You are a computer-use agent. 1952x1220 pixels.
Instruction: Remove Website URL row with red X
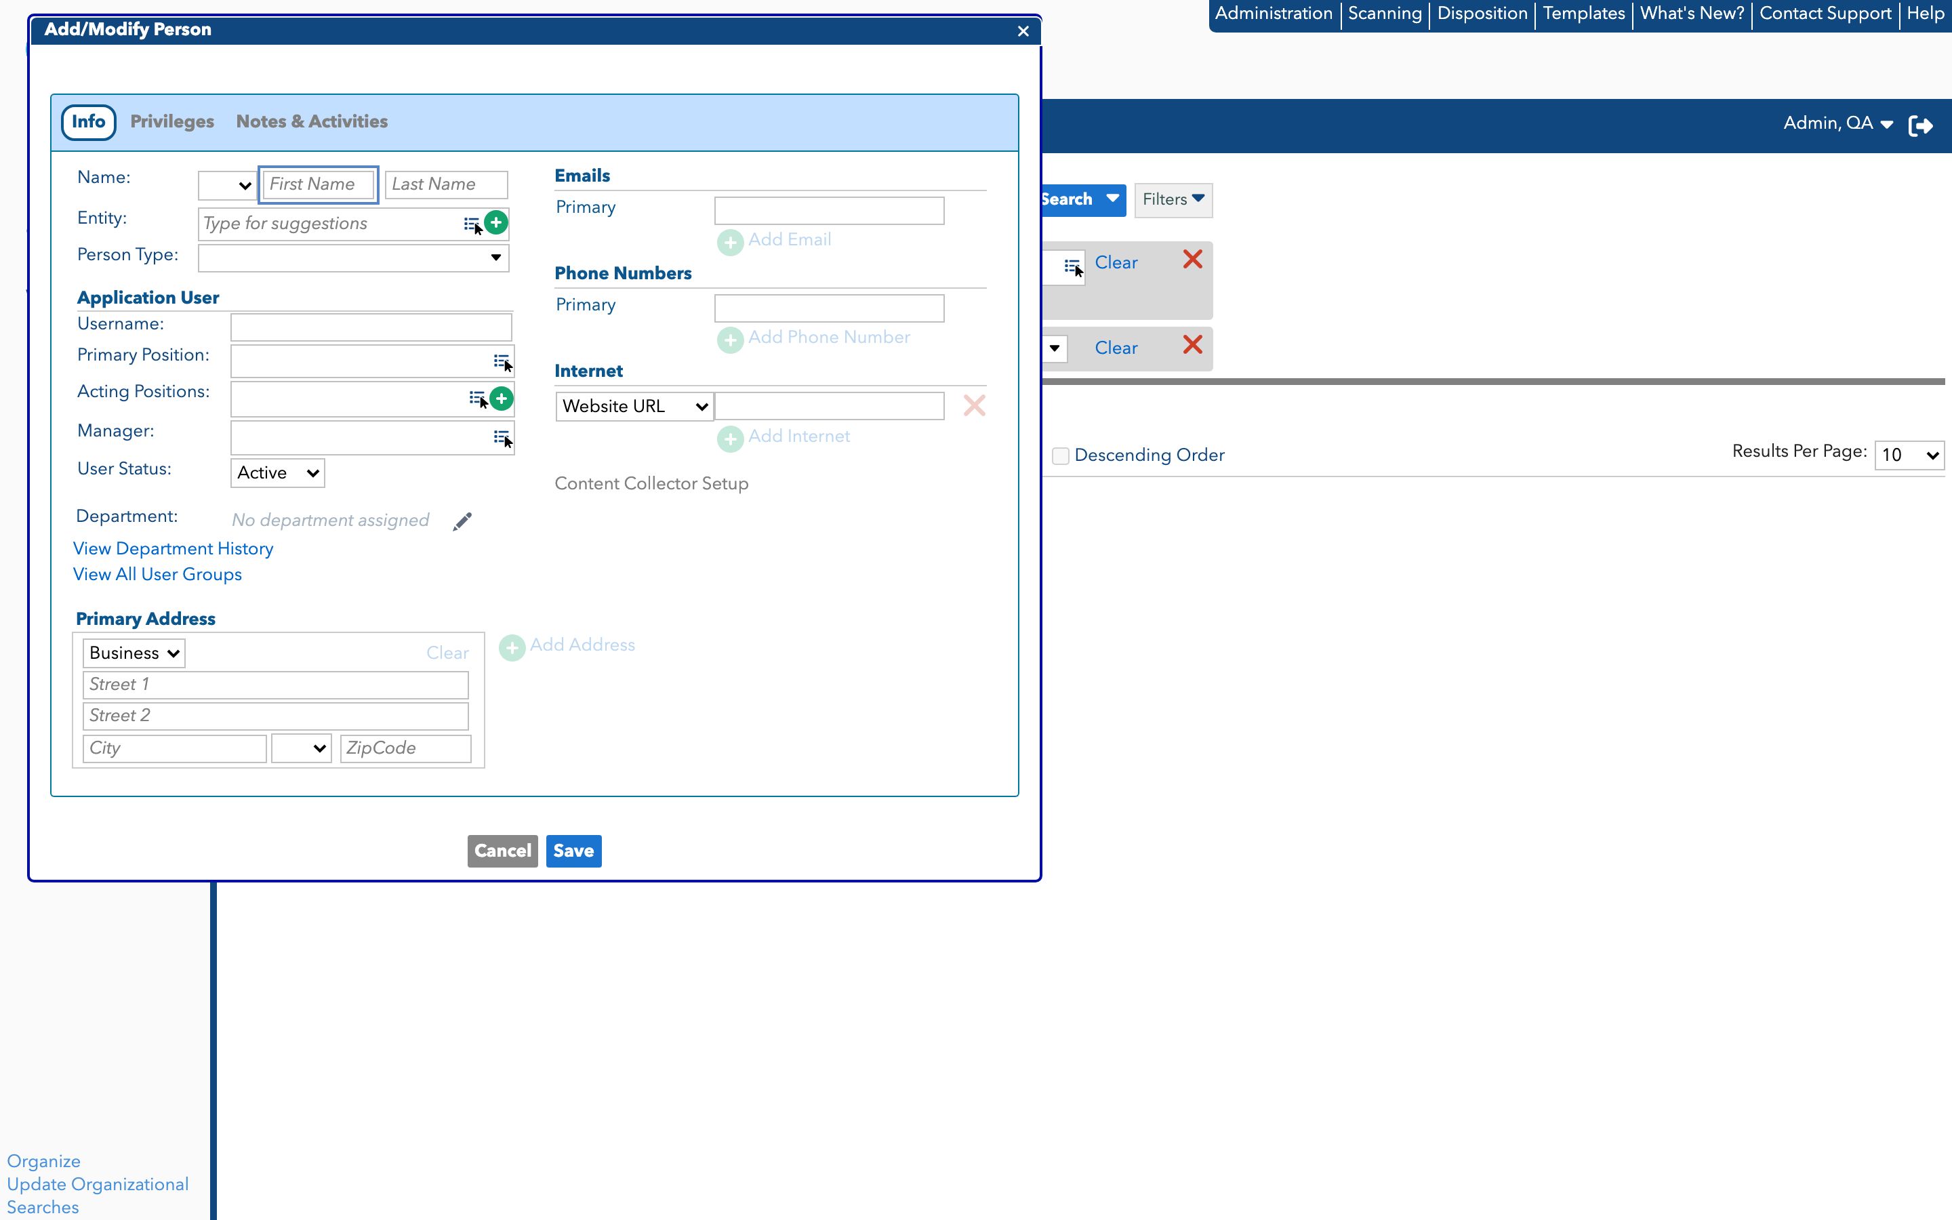coord(975,405)
